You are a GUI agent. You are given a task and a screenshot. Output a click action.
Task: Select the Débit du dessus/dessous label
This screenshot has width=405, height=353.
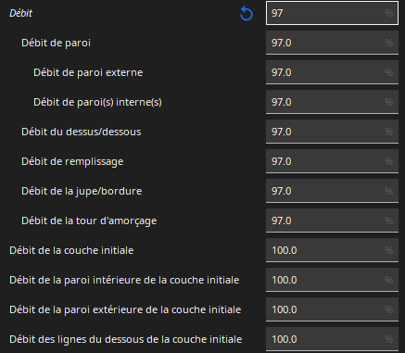(x=82, y=132)
